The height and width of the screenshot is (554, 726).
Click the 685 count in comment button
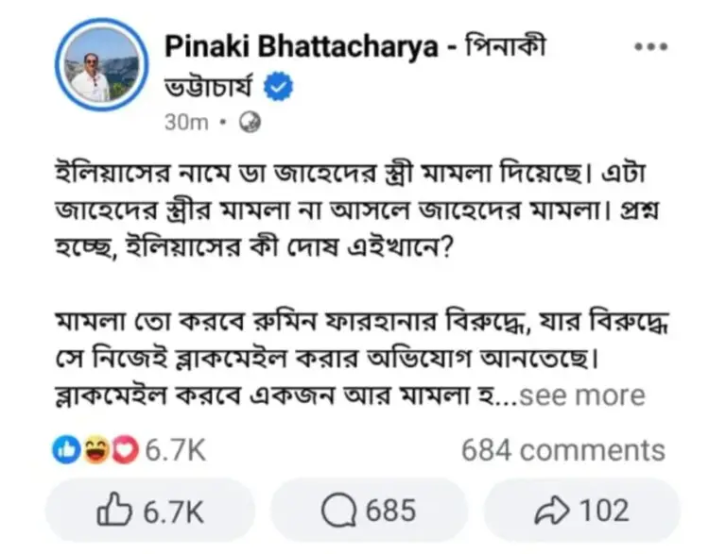tap(390, 512)
